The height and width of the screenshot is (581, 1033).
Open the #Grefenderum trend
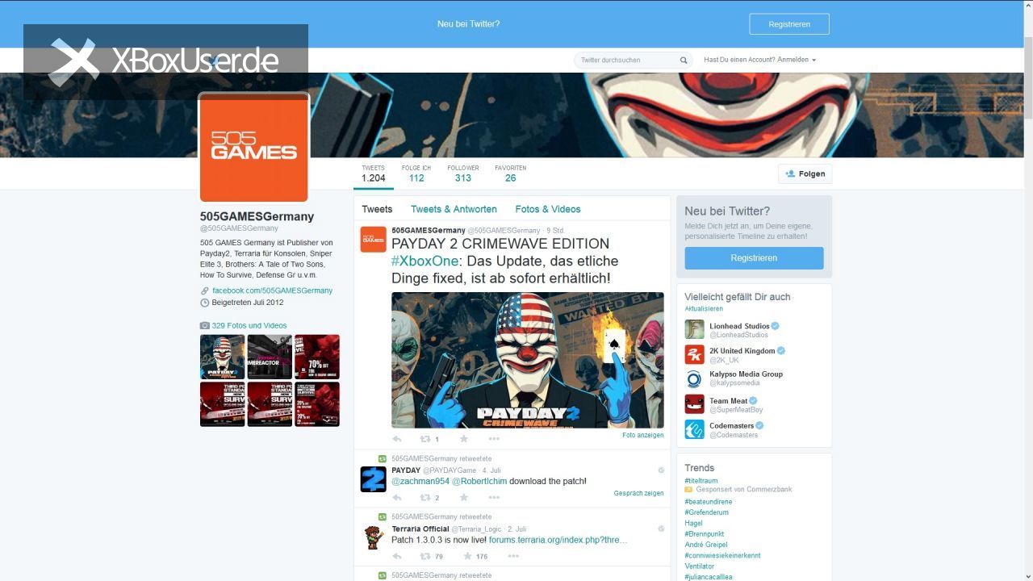707,512
